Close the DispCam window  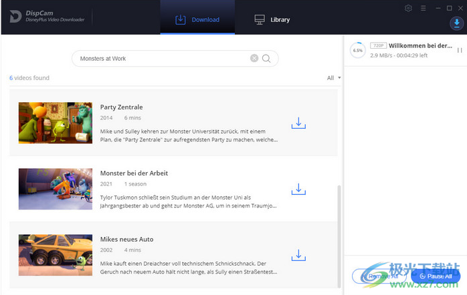click(x=460, y=8)
